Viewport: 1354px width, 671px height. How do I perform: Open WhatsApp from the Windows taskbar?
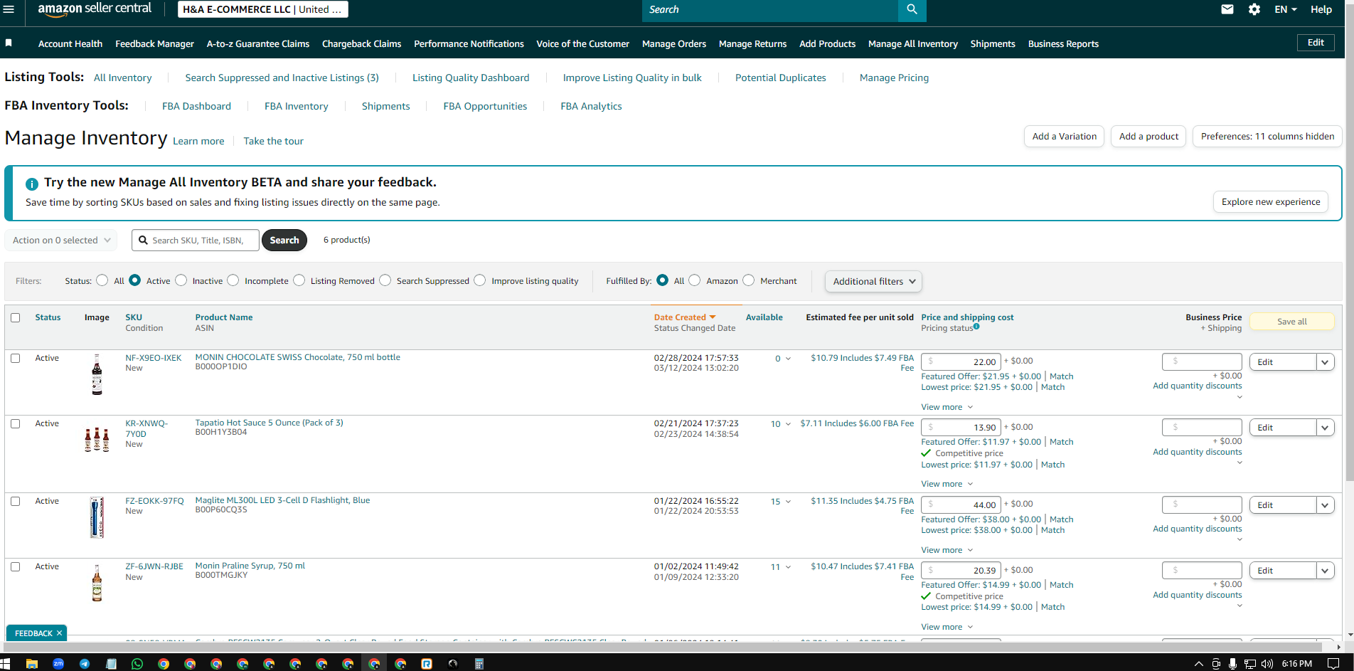[137, 664]
